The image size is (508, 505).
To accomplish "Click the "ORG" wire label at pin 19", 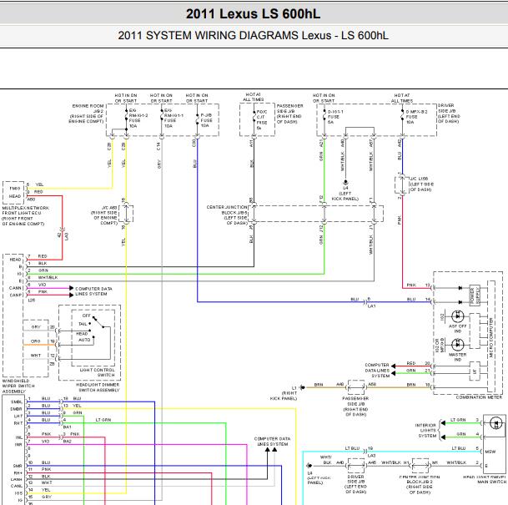I will 36,341.
